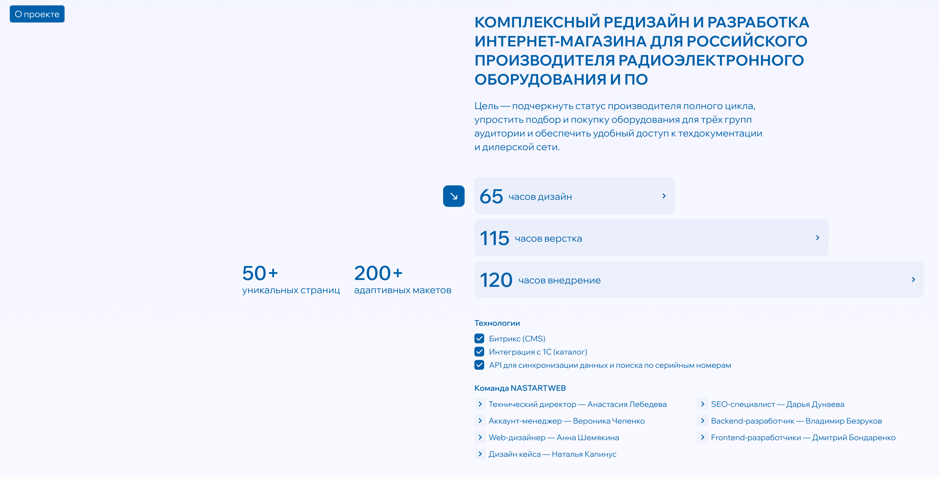Open the 120 часов внедрение card
Screen dimensions: 939x477
[699, 279]
